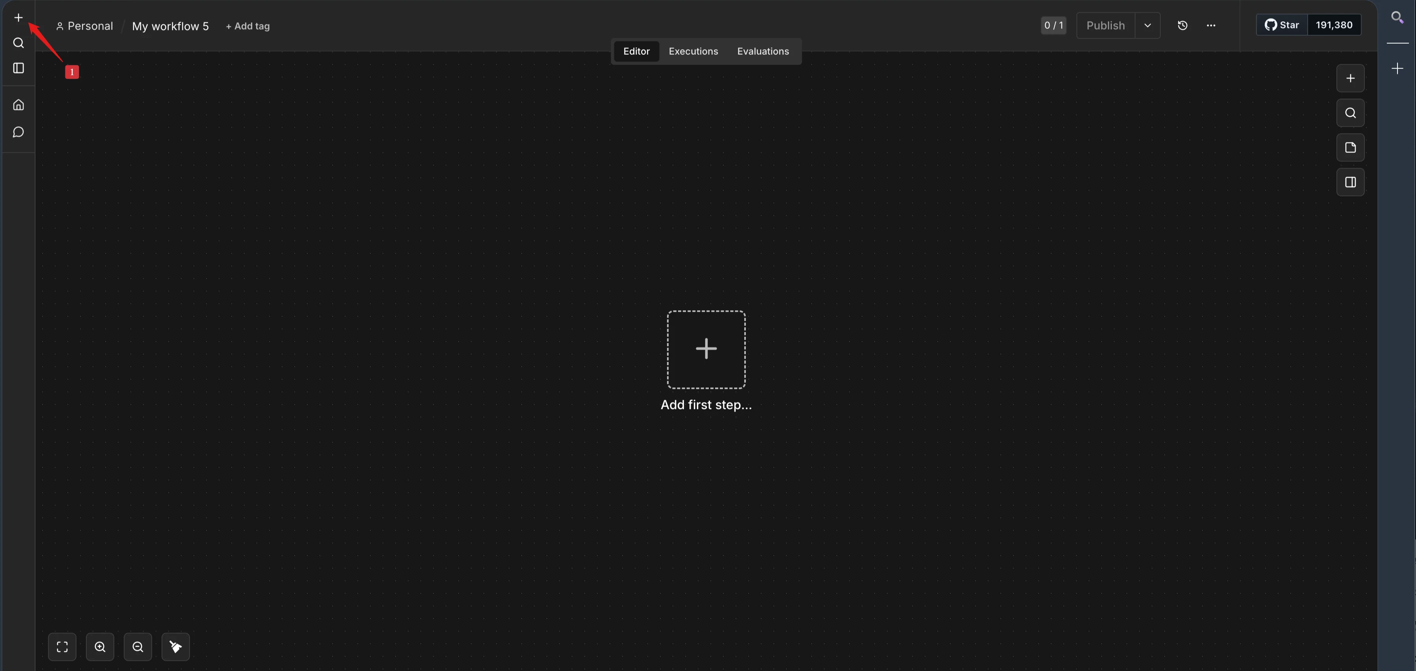Image resolution: width=1416 pixels, height=671 pixels.
Task: Click the dashed Add first step box
Action: (706, 349)
